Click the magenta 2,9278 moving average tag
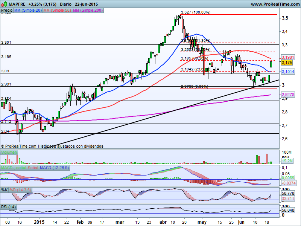This screenshot has width=301, height=226. click(x=288, y=95)
